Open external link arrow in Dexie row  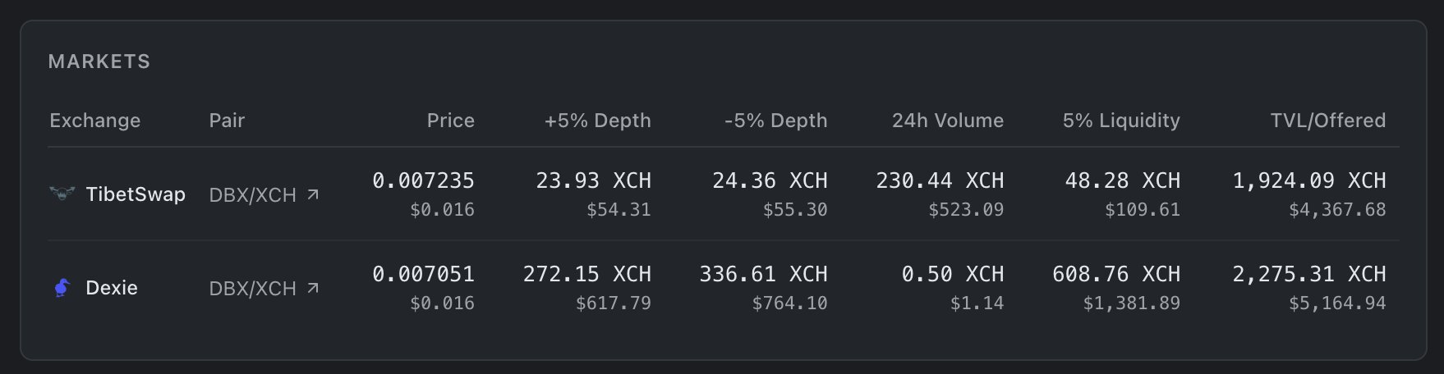click(313, 288)
